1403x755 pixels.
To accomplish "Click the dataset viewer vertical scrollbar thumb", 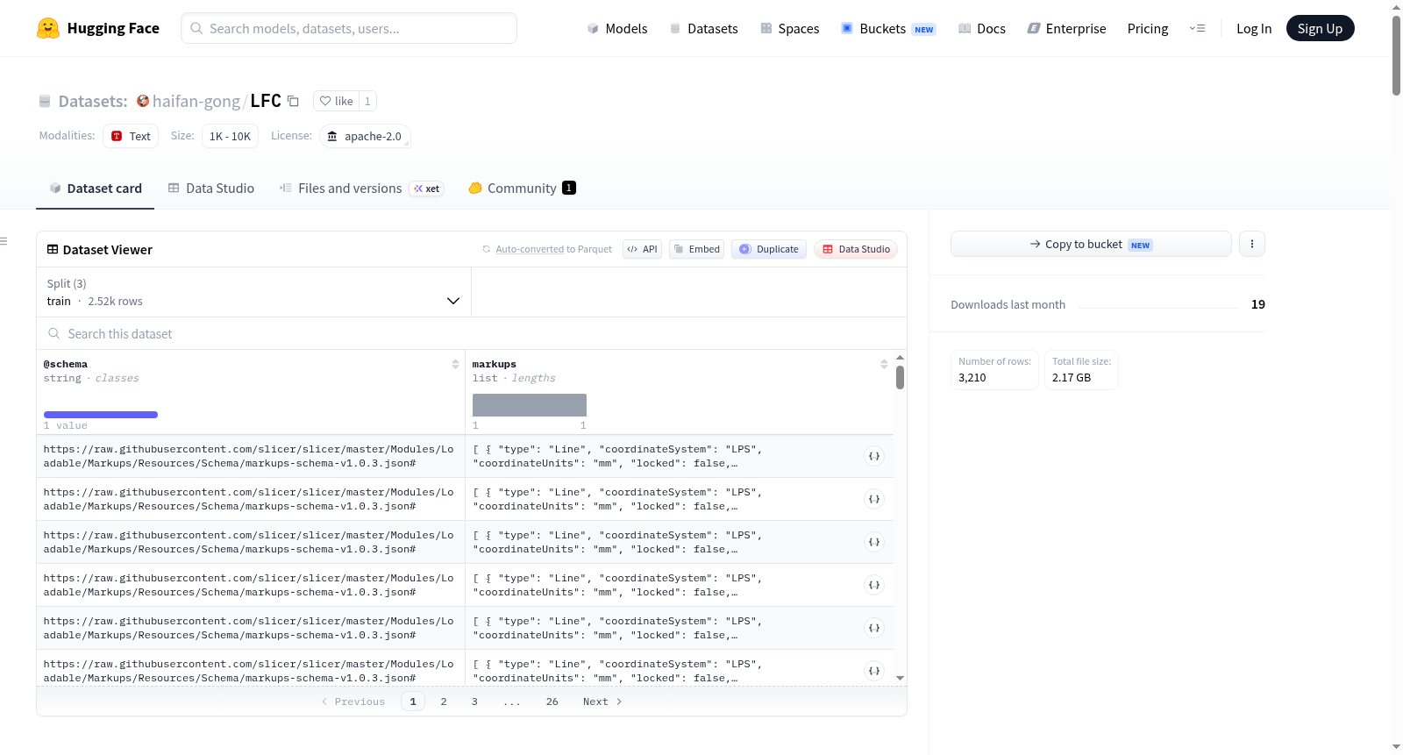I will [x=900, y=377].
